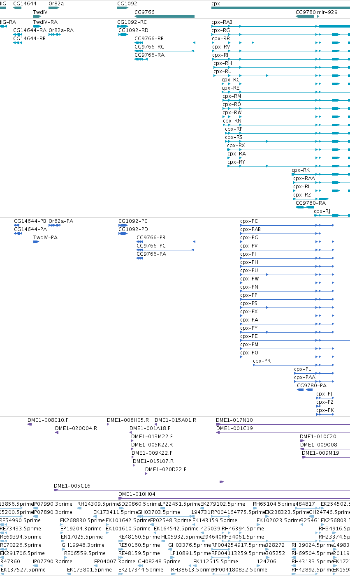Click transcript TwdlV-RA
The width and height of the screenshot is (350, 576).
tap(45, 22)
